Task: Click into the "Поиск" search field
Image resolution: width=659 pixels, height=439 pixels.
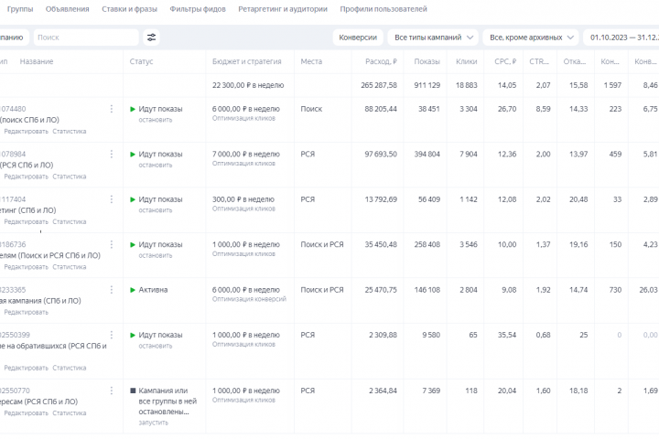Action: coord(87,37)
